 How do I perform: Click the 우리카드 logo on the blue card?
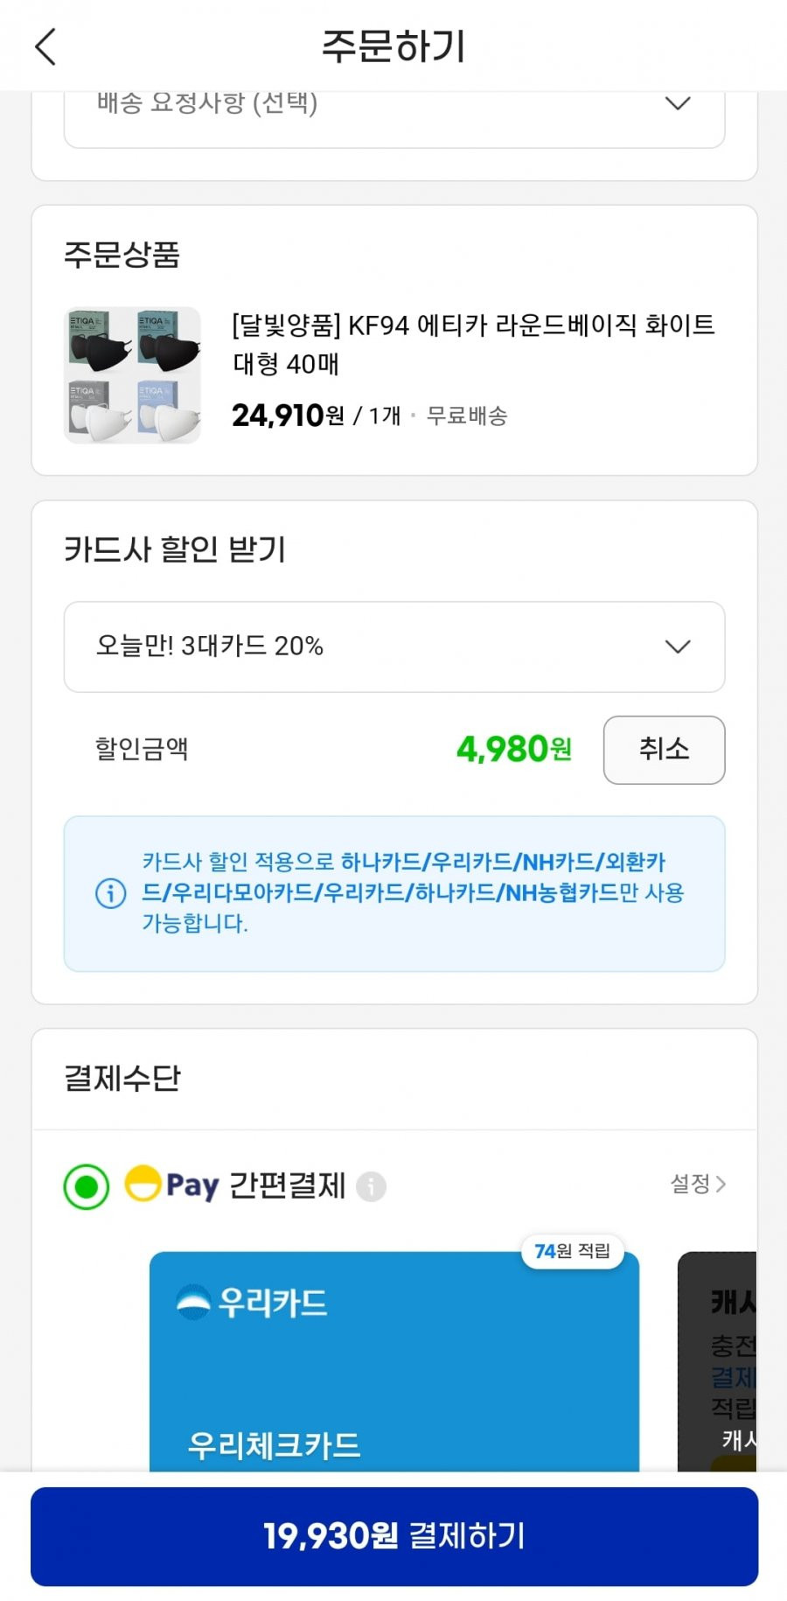[251, 1302]
